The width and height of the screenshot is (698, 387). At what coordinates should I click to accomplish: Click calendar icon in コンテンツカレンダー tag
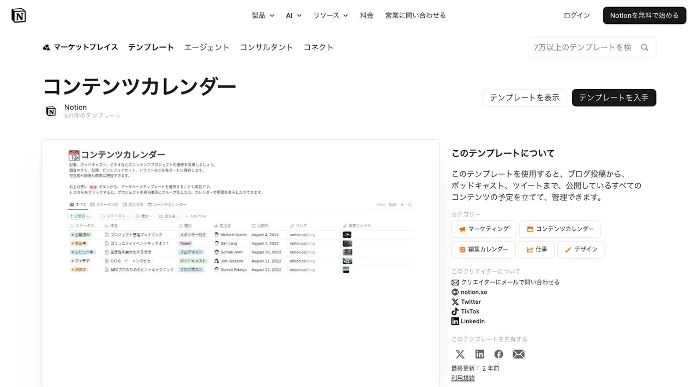(x=530, y=229)
